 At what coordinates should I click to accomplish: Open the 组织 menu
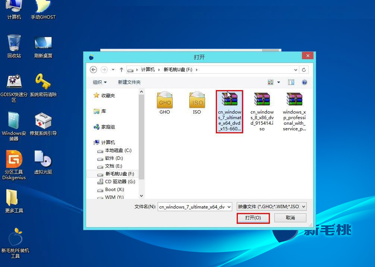click(100, 82)
